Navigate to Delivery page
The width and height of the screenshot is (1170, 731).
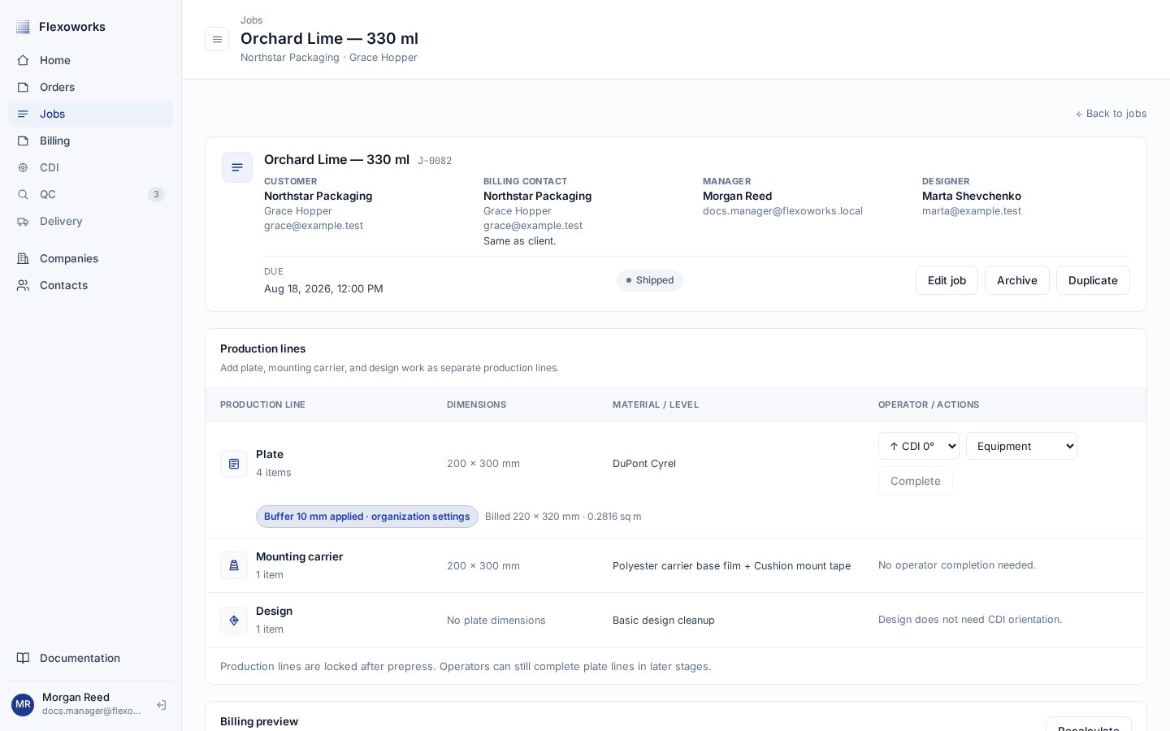90,221
